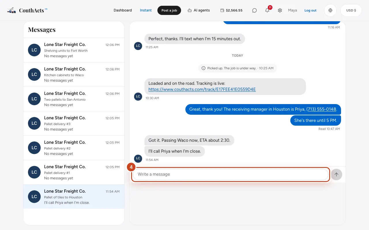369x230 pixels.
Task: Click LC avatar for Pallet delivery #2
Action: click(34, 148)
